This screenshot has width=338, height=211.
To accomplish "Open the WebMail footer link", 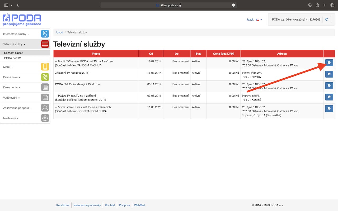I will pos(139,205).
